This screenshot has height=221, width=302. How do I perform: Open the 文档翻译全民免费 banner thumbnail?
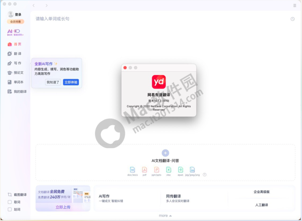click(x=81, y=195)
